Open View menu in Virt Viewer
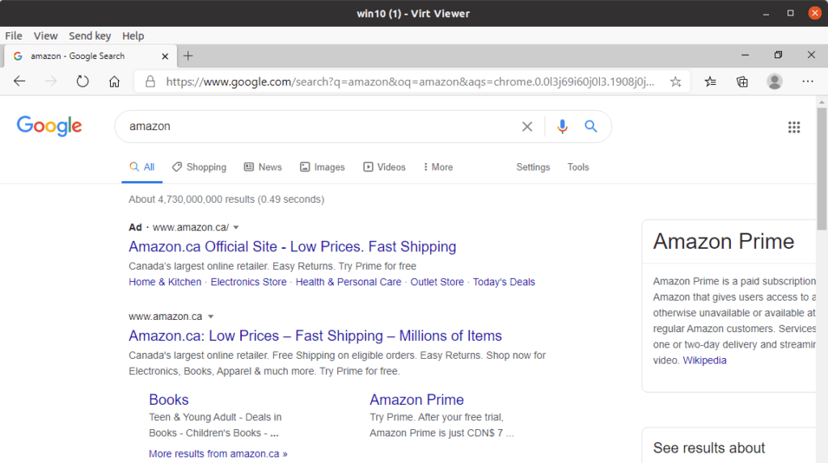828x463 pixels. click(45, 36)
